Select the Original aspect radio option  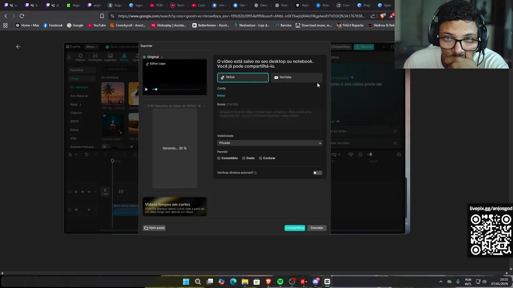[x=144, y=57]
